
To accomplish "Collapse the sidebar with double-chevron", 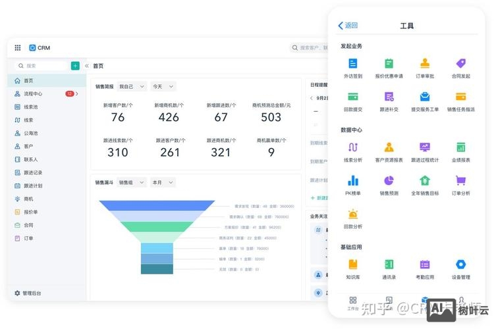I will [87, 66].
